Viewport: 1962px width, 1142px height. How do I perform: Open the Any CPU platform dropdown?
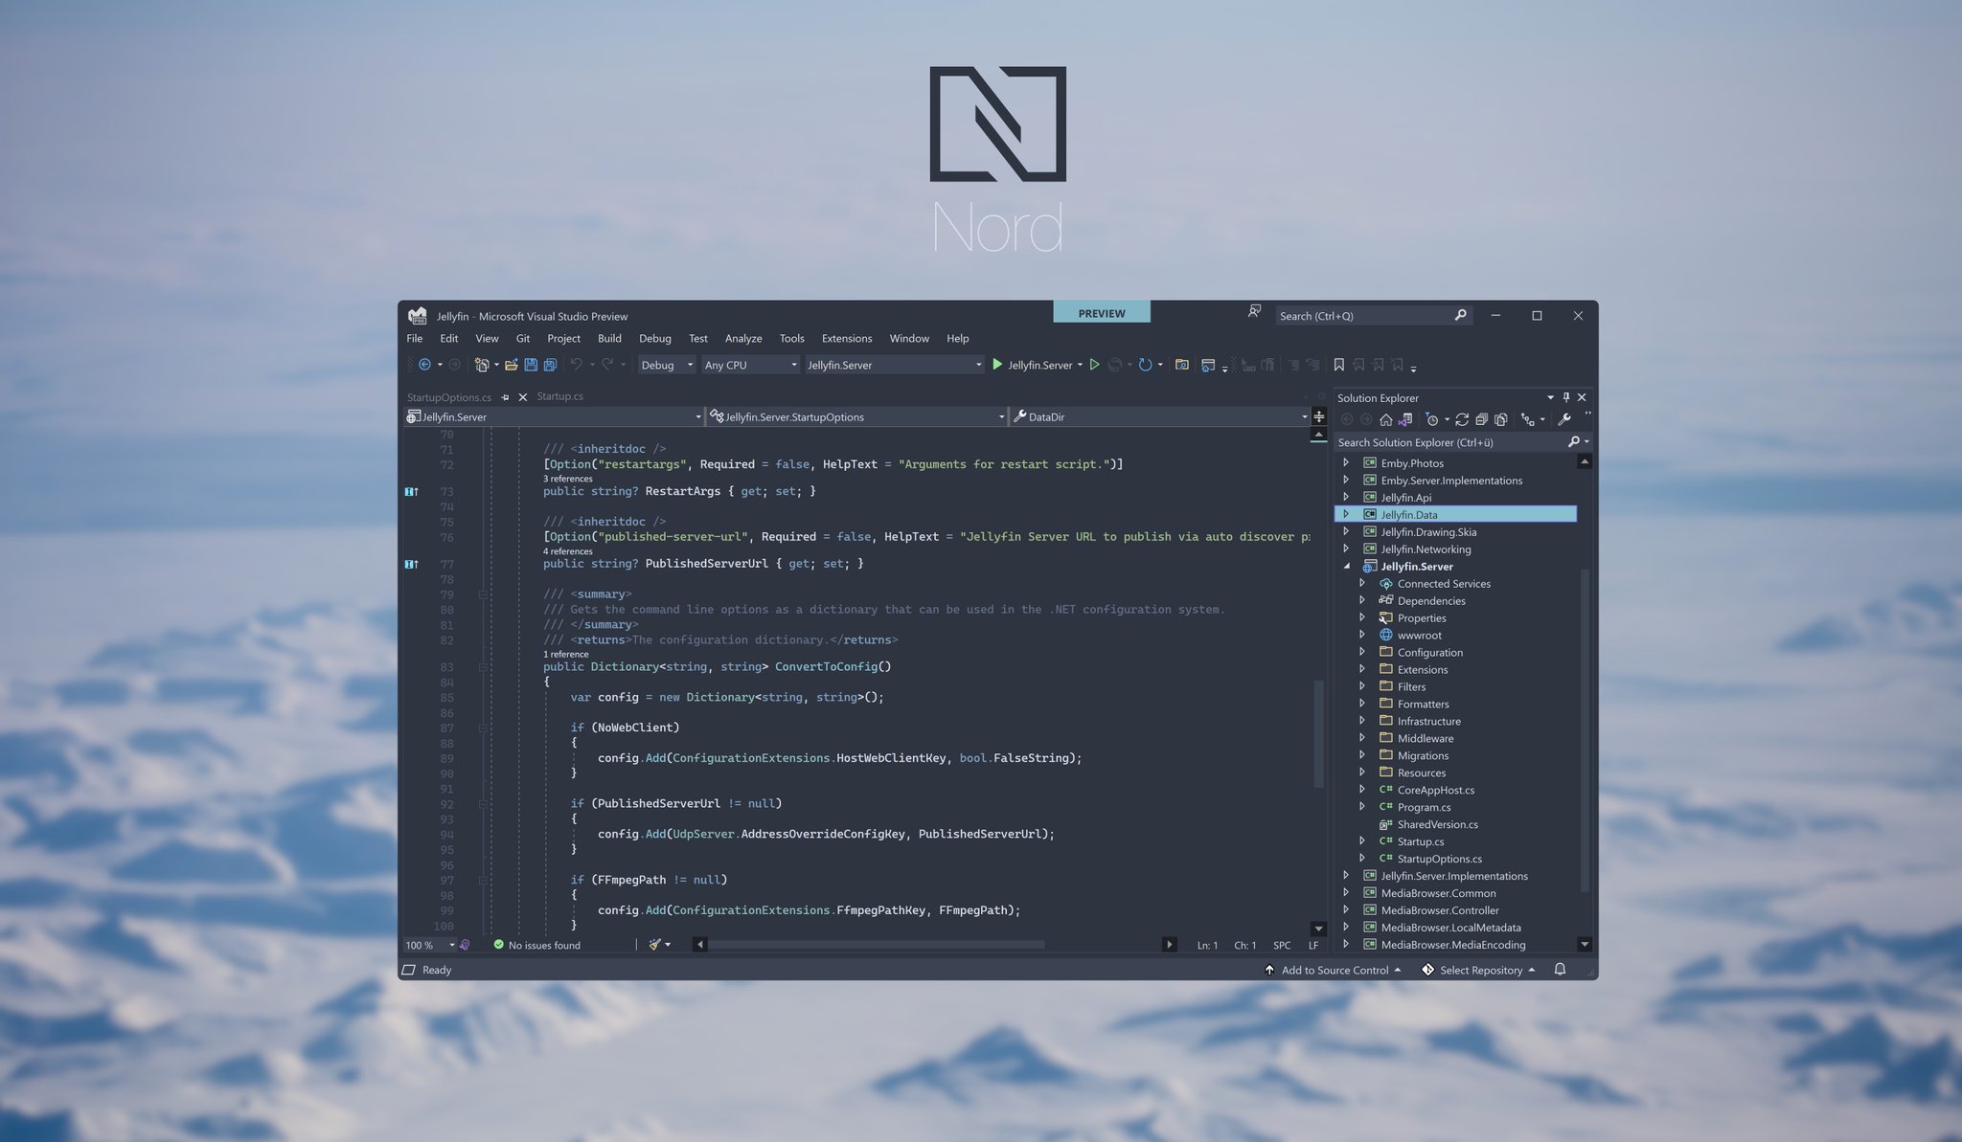tap(793, 365)
